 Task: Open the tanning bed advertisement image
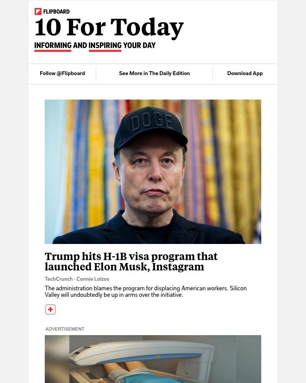[153, 359]
